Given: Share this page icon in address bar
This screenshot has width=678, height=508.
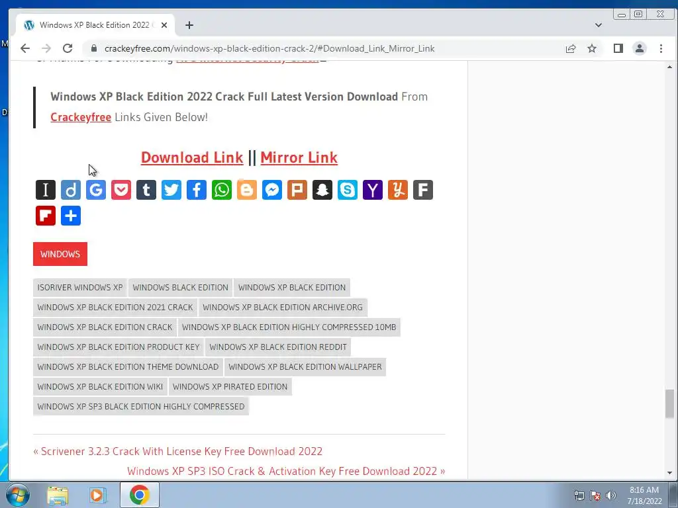Looking at the screenshot, I should pyautogui.click(x=571, y=48).
